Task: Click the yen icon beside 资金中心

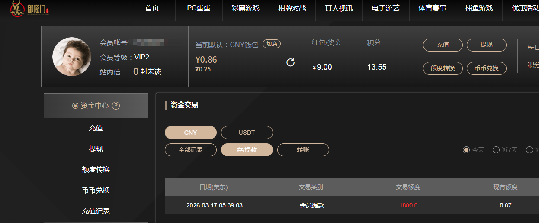Action: click(x=75, y=106)
